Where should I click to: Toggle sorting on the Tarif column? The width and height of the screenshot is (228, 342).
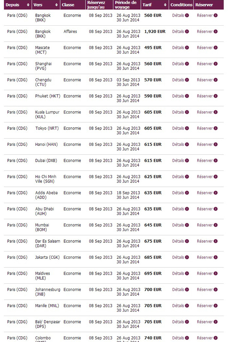[165, 5]
